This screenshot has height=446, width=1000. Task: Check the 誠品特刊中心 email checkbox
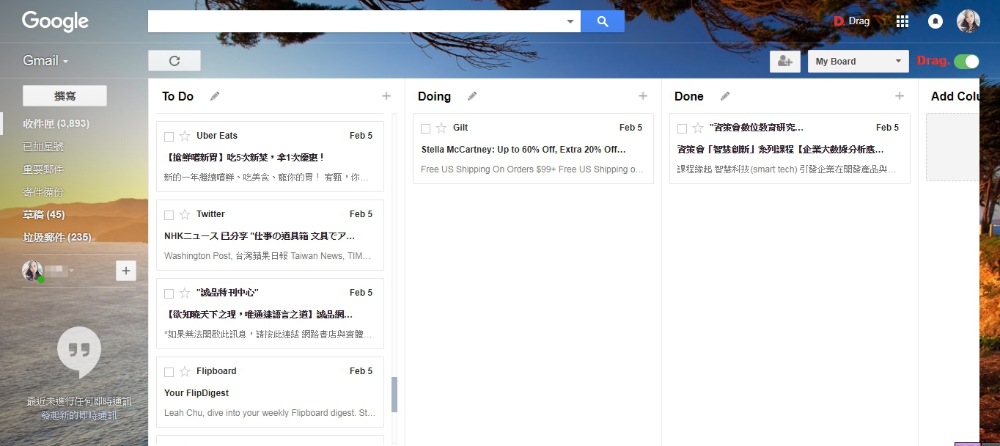169,293
